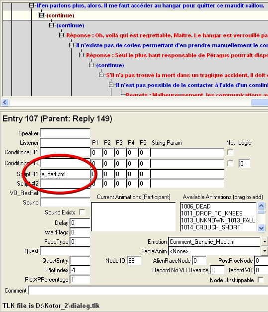Select 1006_DEAD animation from the list
268x312 pixels.
(196, 207)
